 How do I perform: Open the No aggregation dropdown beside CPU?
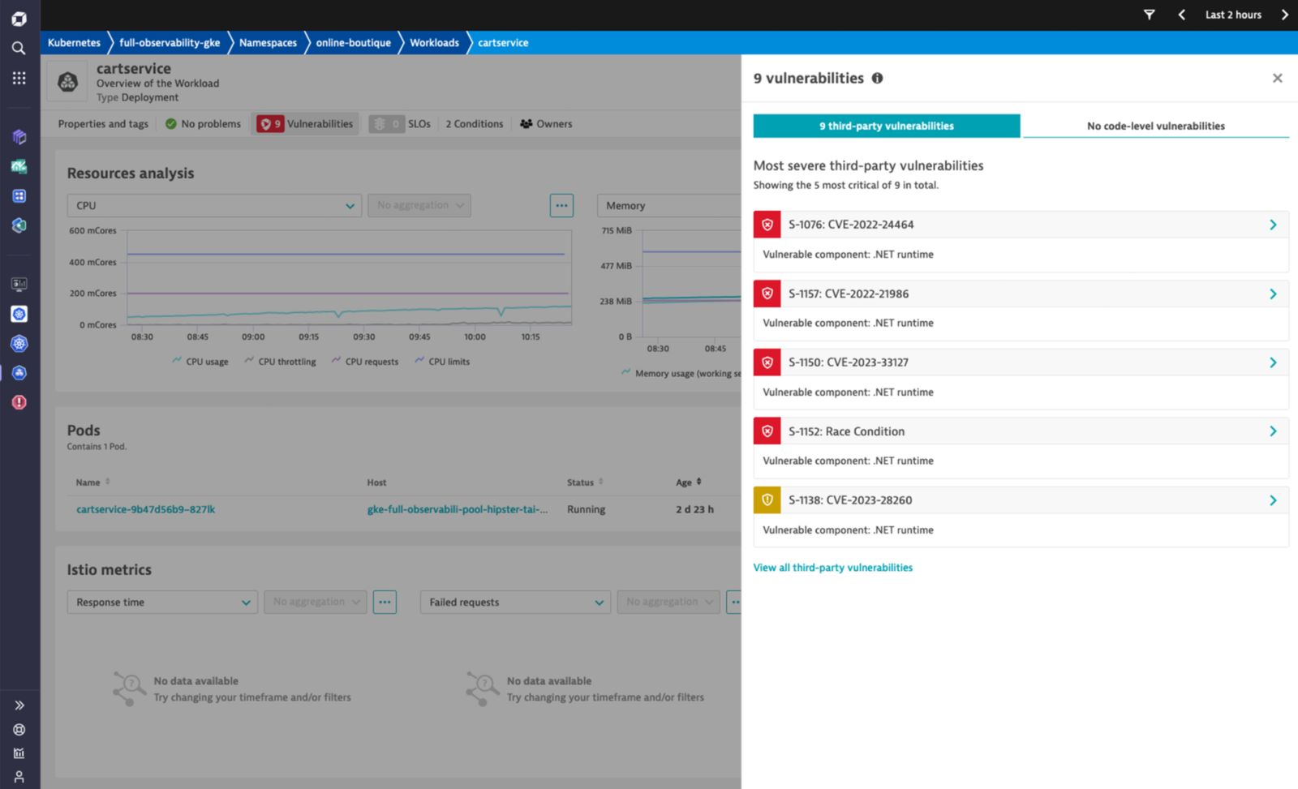point(419,205)
